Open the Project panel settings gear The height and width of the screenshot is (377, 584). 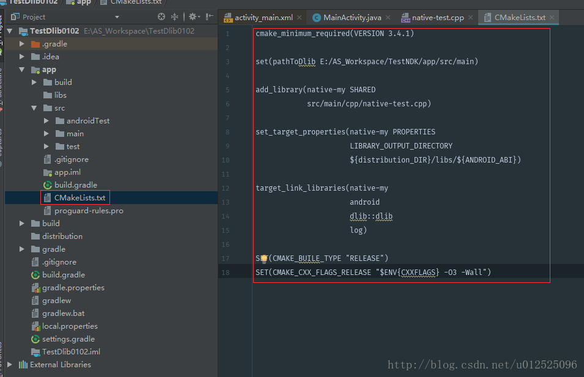193,17
